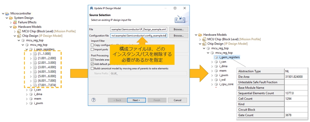Click the File path input field
This screenshot has height=122, width=310.
click(x=139, y=29)
